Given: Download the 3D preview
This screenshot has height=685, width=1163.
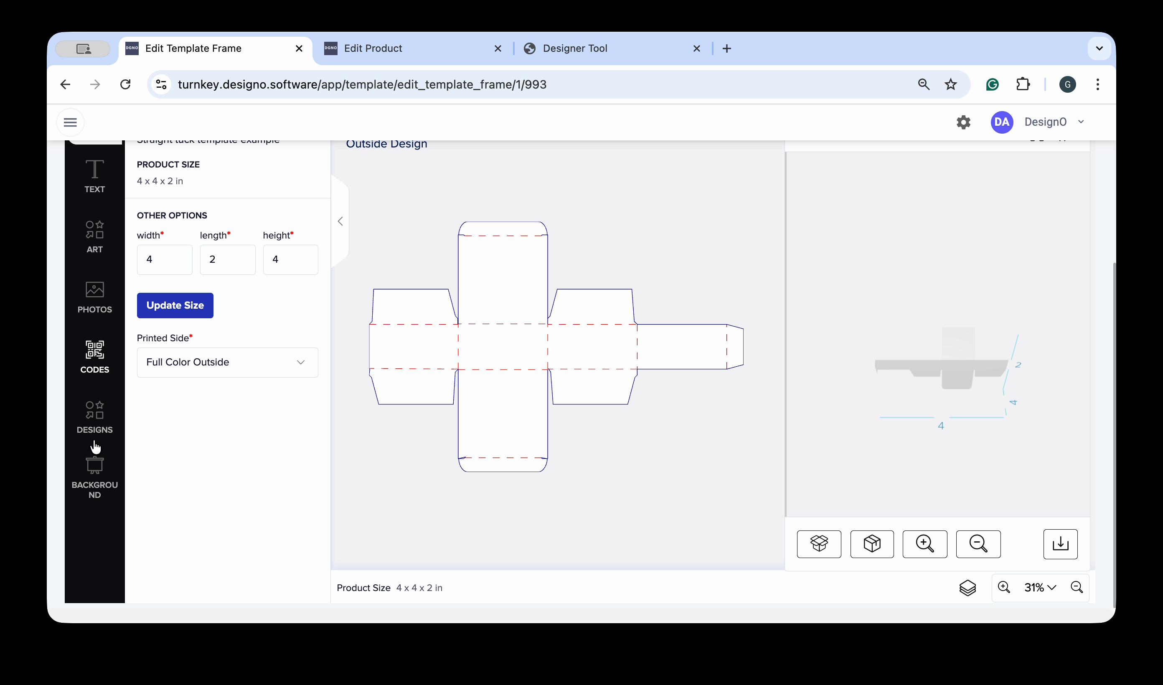Looking at the screenshot, I should tap(1060, 544).
